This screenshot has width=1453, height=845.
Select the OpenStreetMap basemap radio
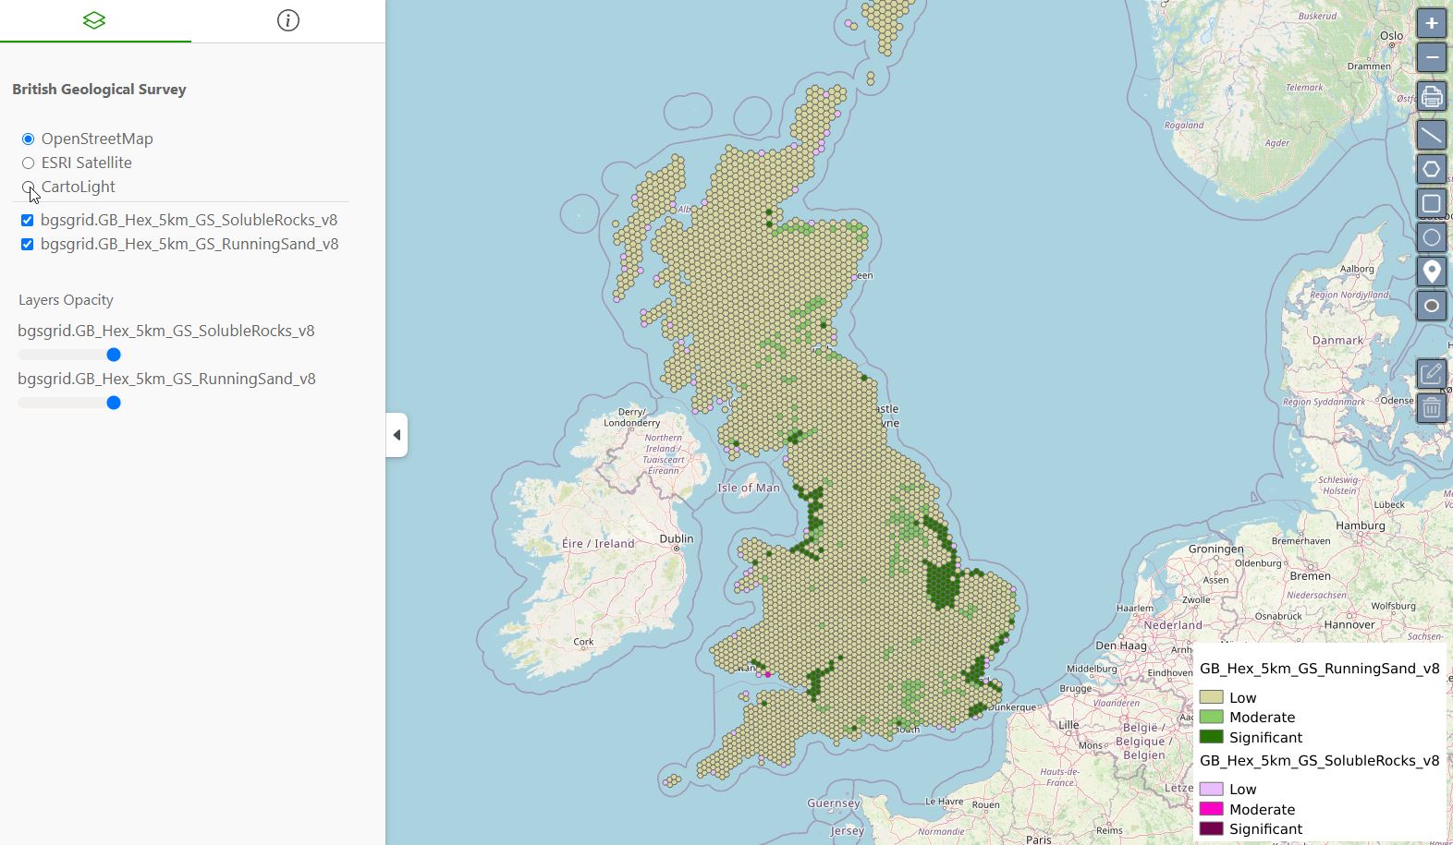pyautogui.click(x=28, y=139)
